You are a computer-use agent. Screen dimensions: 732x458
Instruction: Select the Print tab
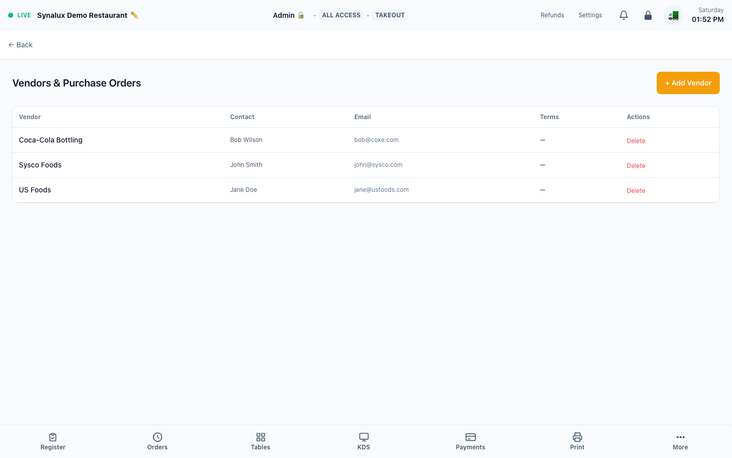[x=577, y=441]
